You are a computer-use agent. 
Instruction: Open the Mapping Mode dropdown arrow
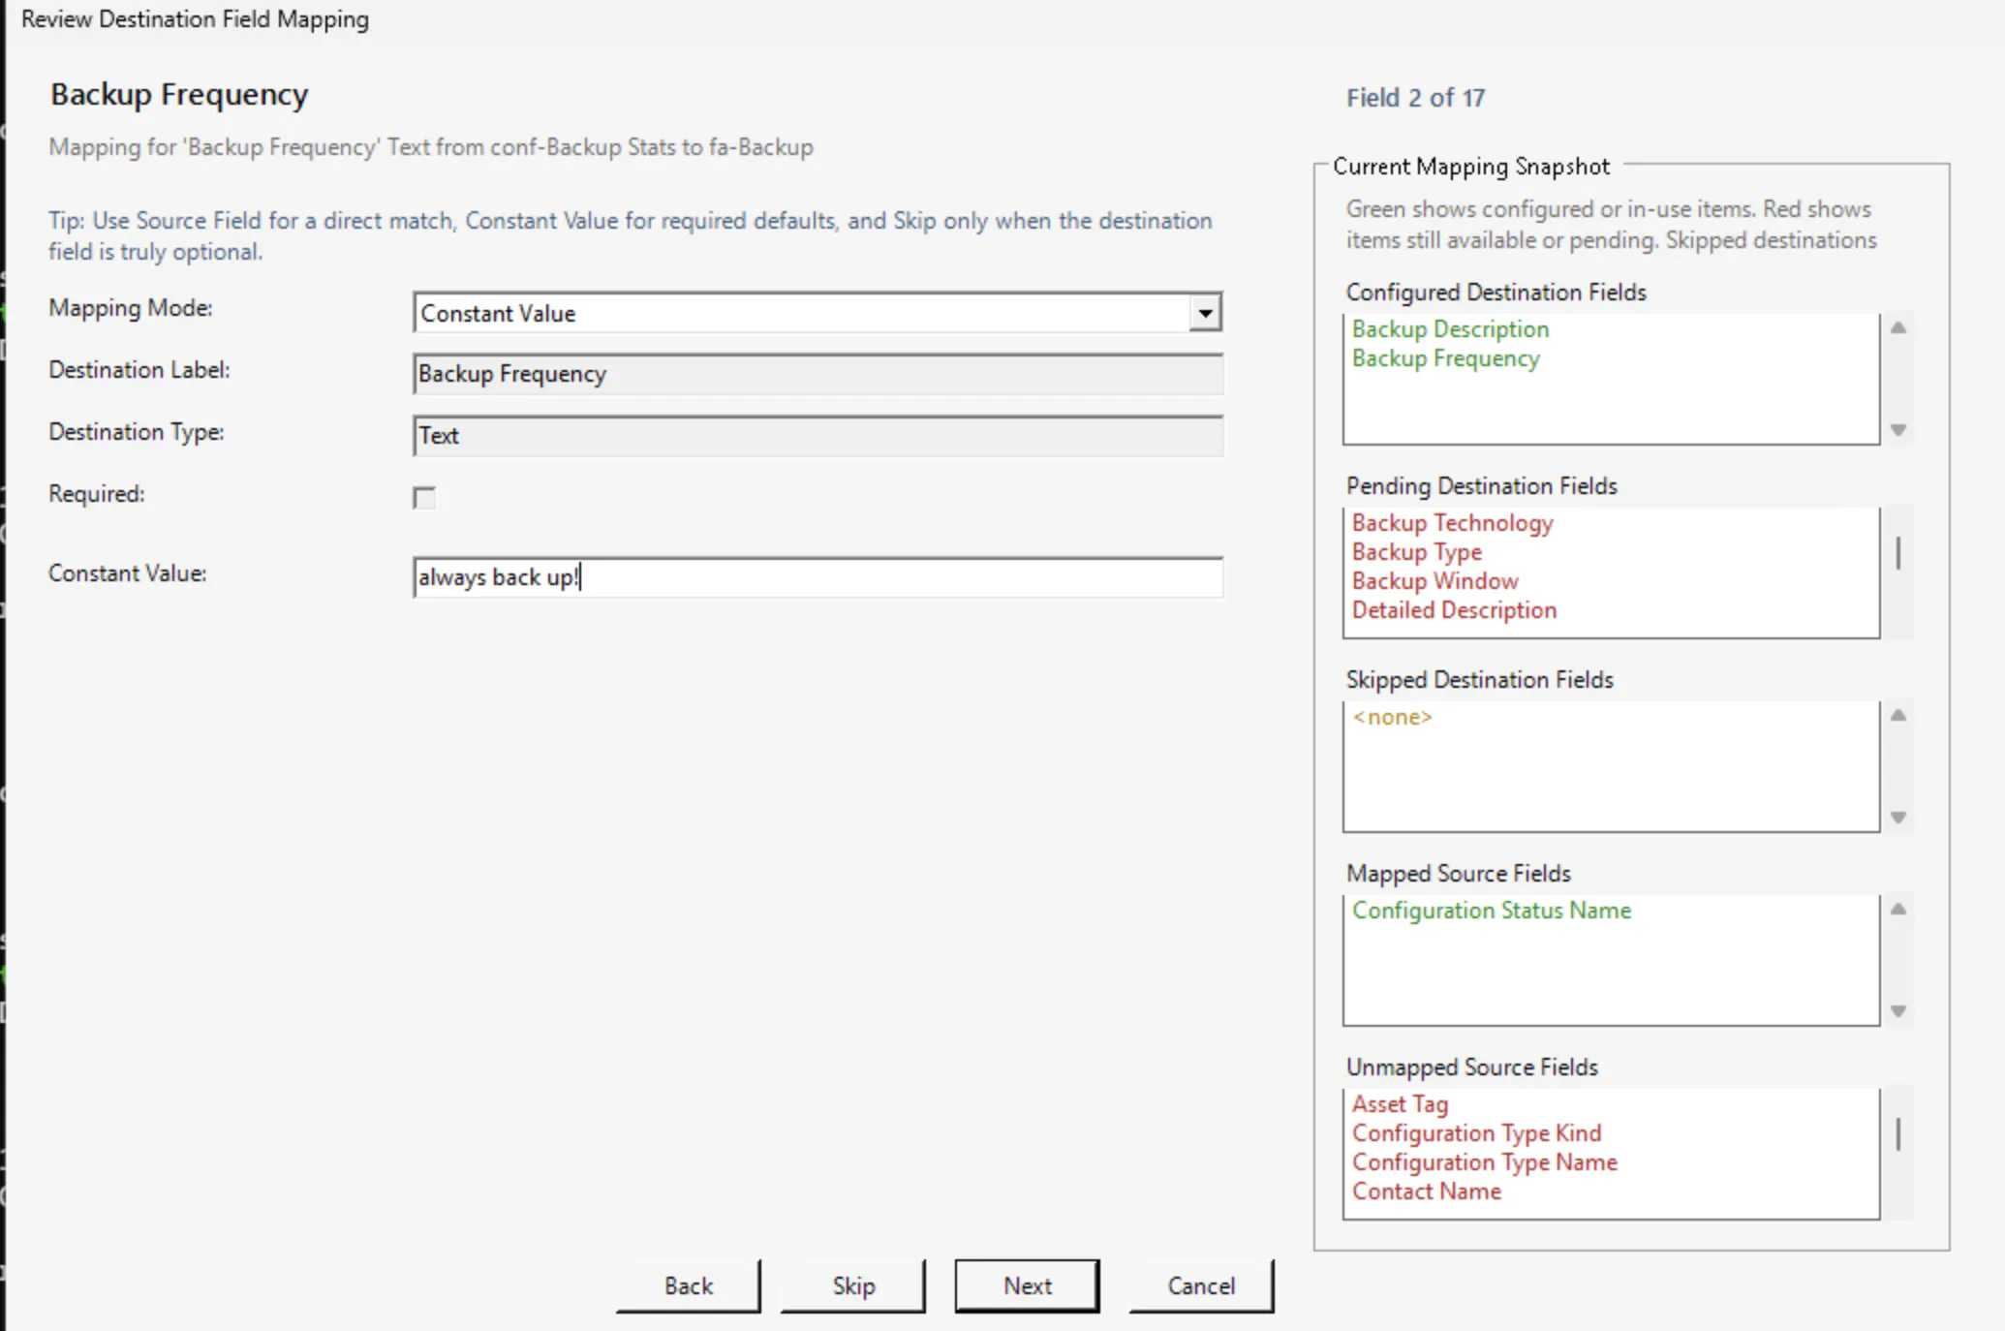pyautogui.click(x=1205, y=313)
